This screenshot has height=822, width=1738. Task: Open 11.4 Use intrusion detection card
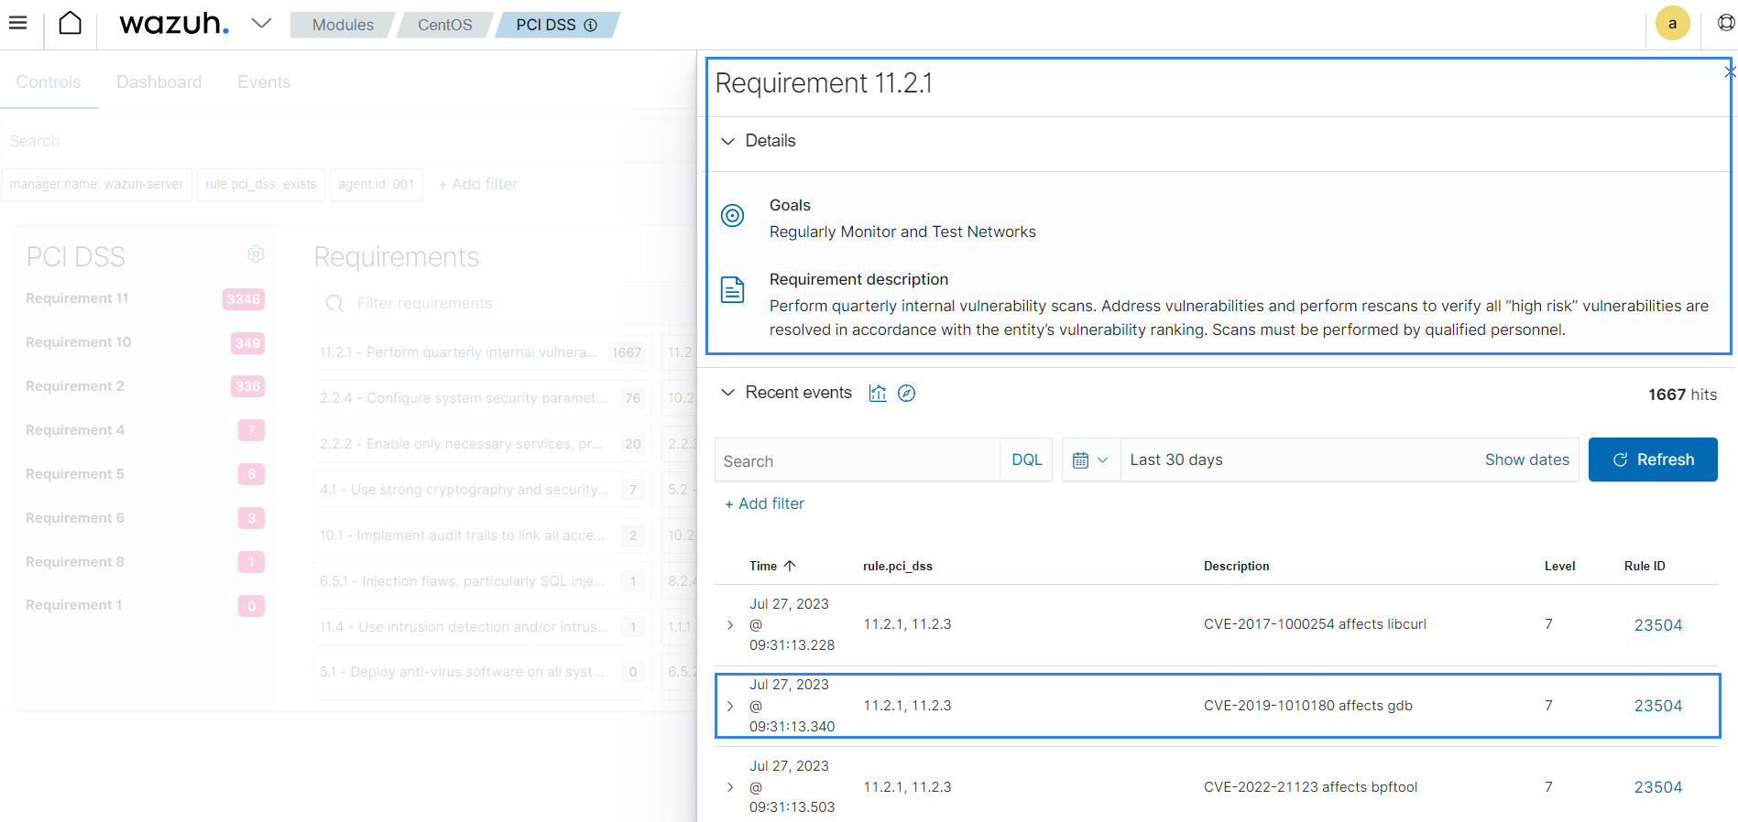pos(482,627)
